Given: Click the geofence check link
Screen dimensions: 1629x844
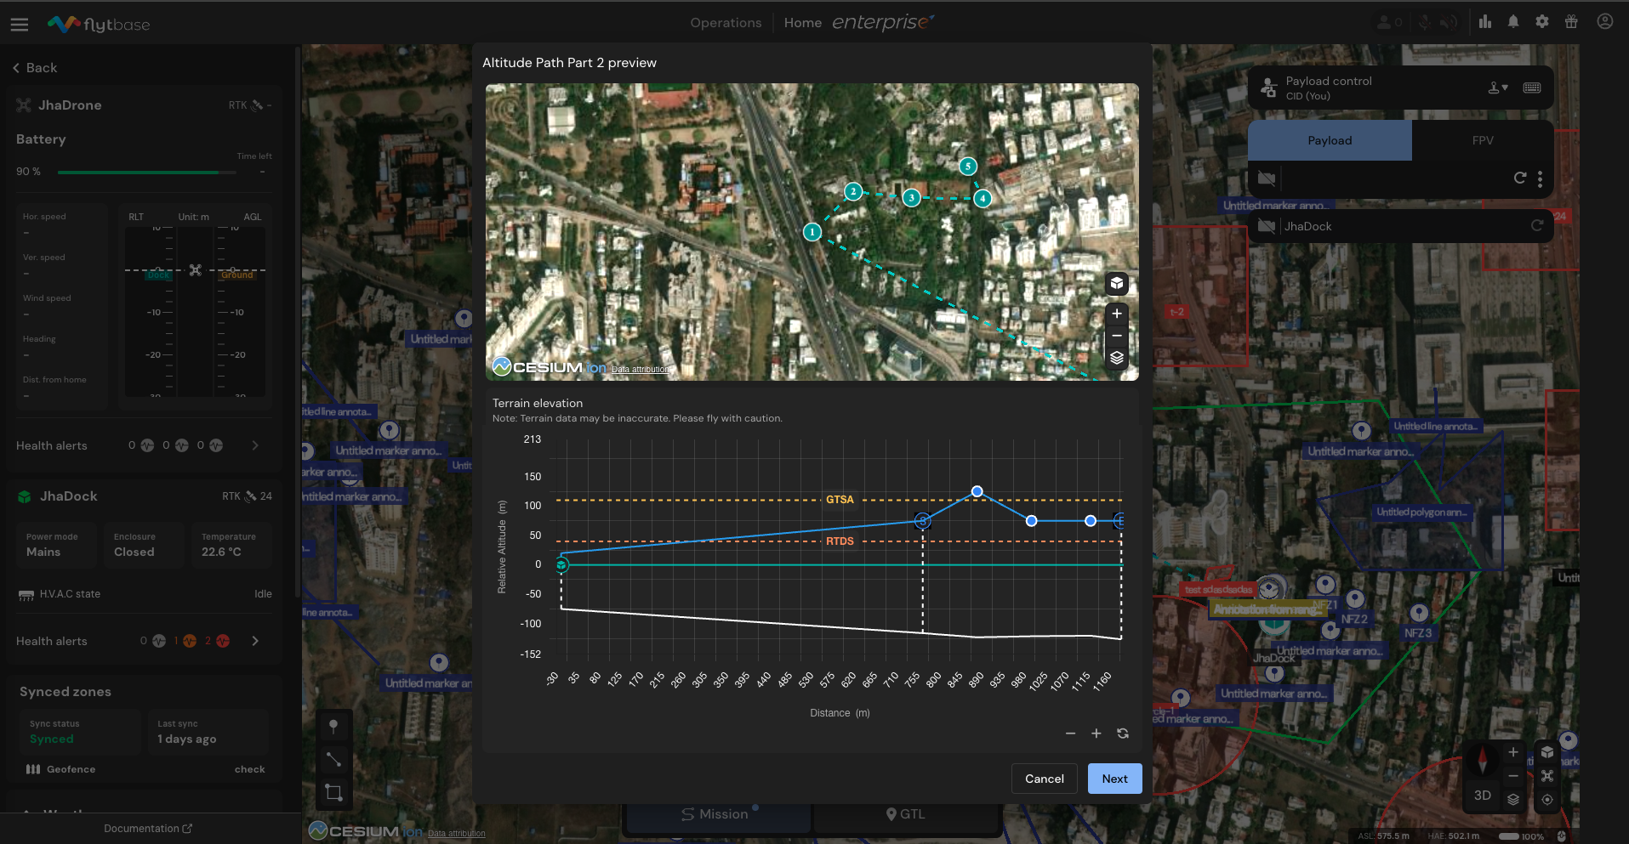Looking at the screenshot, I should 250,769.
